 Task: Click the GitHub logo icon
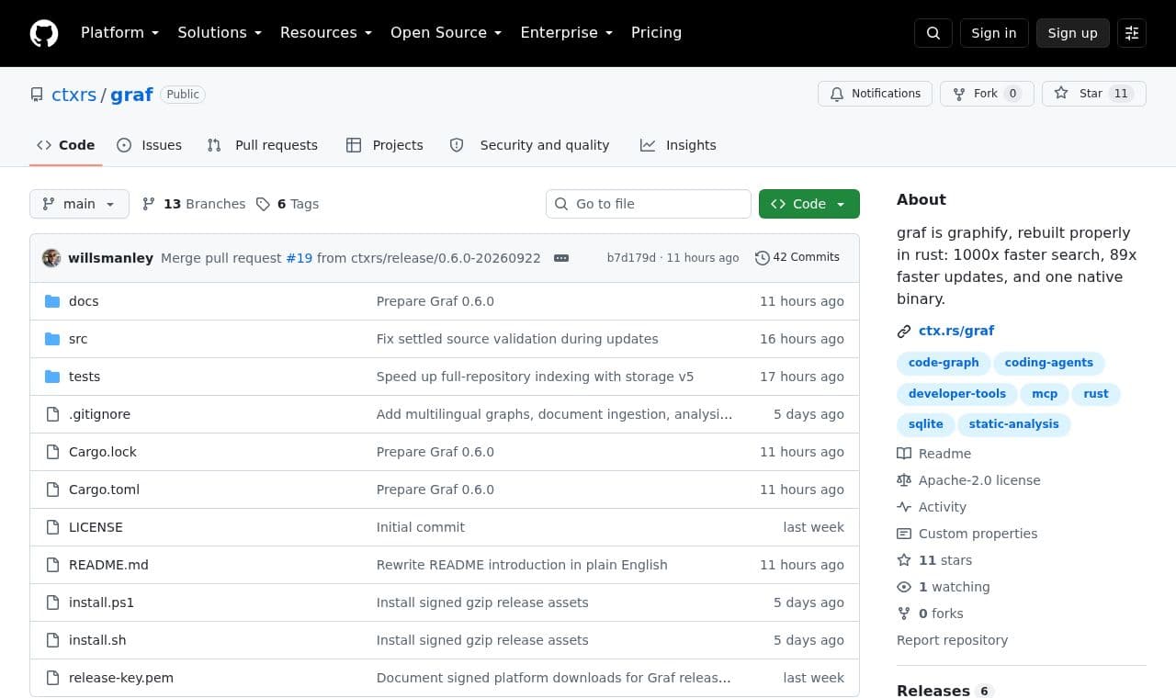[44, 33]
